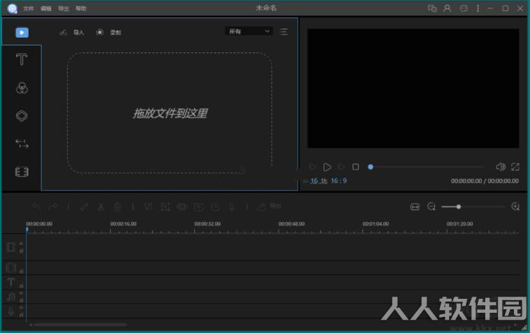Open the Overlays panel
530x333 pixels.
click(x=22, y=116)
